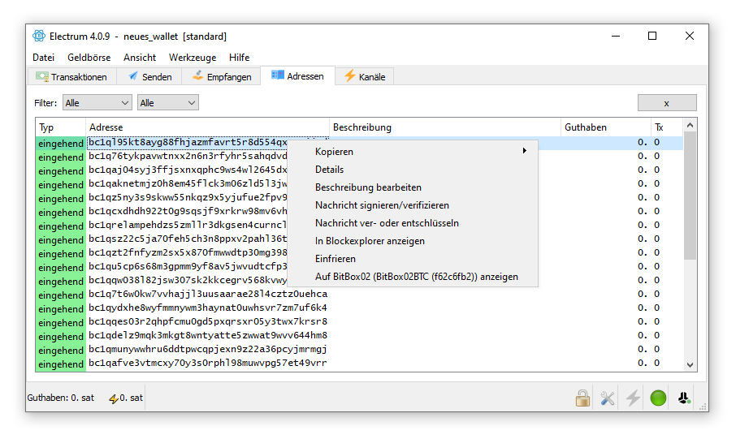Click eingehend type cell of bc1q7t6w0kw7 row
Viewport: 736px width, 439px height.
click(x=61, y=295)
